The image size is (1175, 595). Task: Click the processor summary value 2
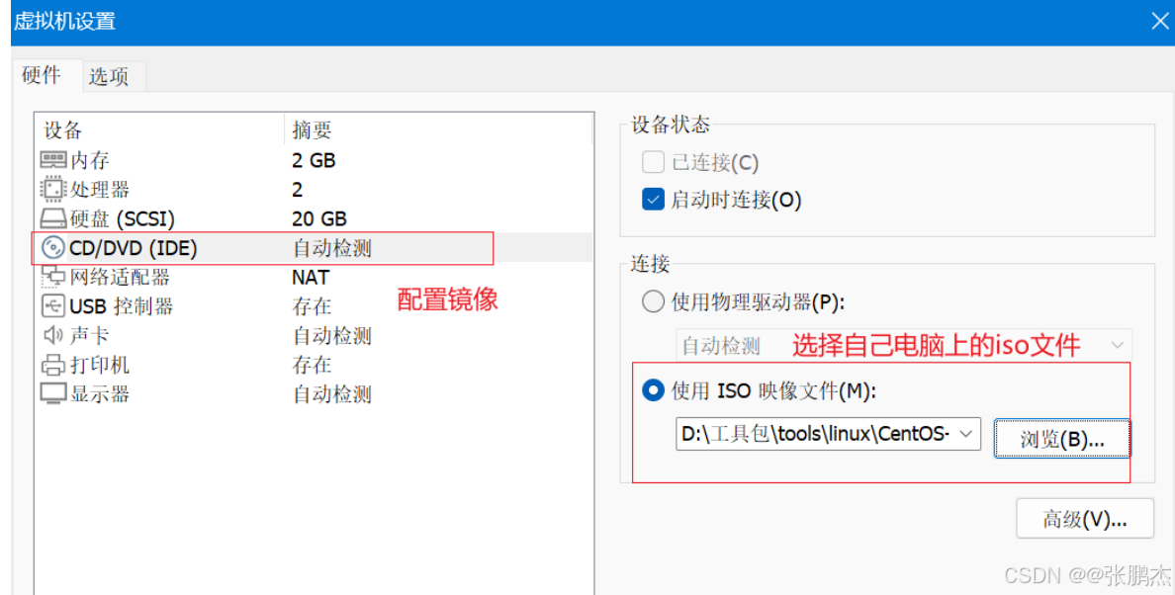pyautogui.click(x=298, y=190)
